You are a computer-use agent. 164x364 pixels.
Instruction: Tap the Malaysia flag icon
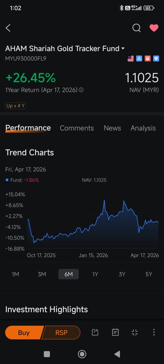(131, 58)
